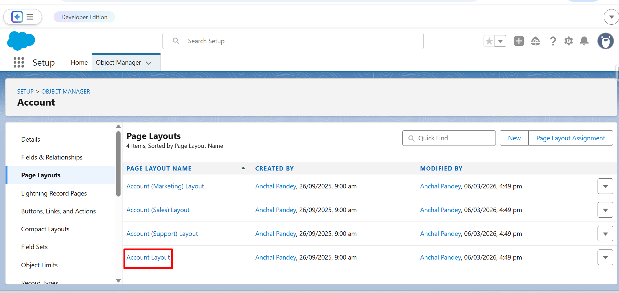Toggle the sort arrow on Page Layout Name
The image size is (619, 293).
pyautogui.click(x=243, y=168)
